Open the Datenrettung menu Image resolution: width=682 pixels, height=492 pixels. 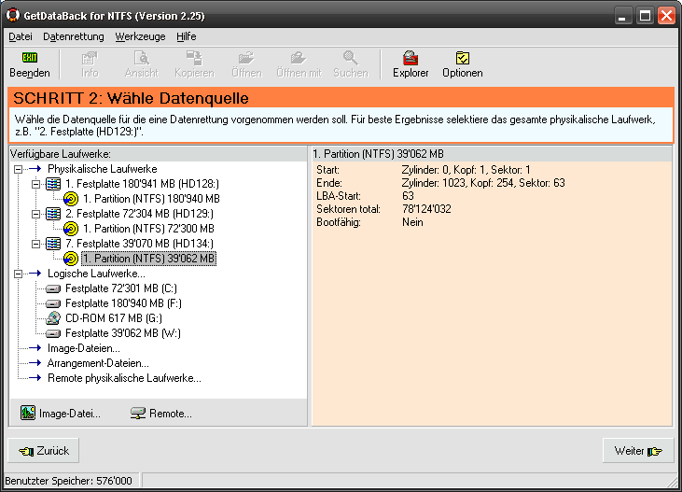[73, 36]
